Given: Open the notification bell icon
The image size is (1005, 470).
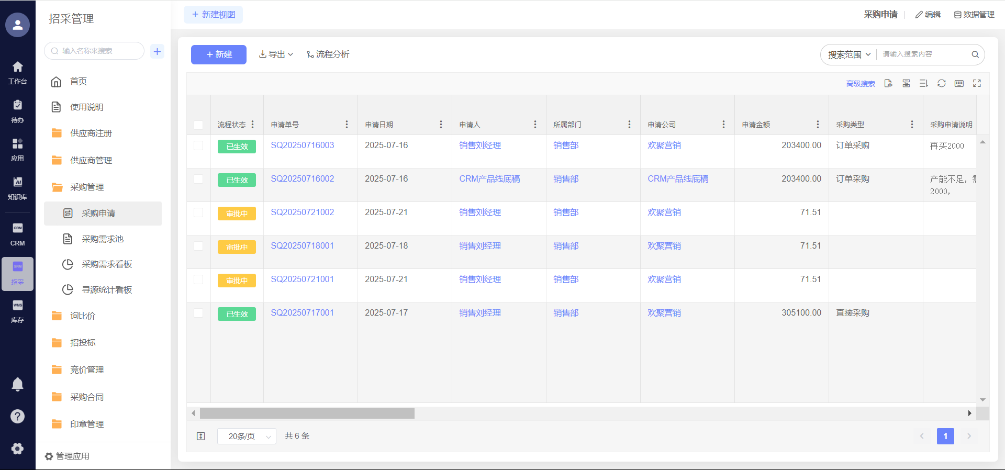Looking at the screenshot, I should [17, 385].
